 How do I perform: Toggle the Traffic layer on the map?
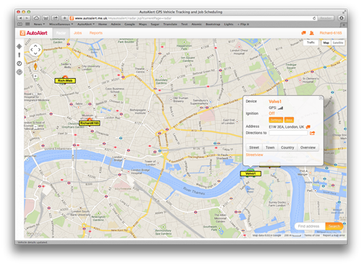[x=311, y=43]
